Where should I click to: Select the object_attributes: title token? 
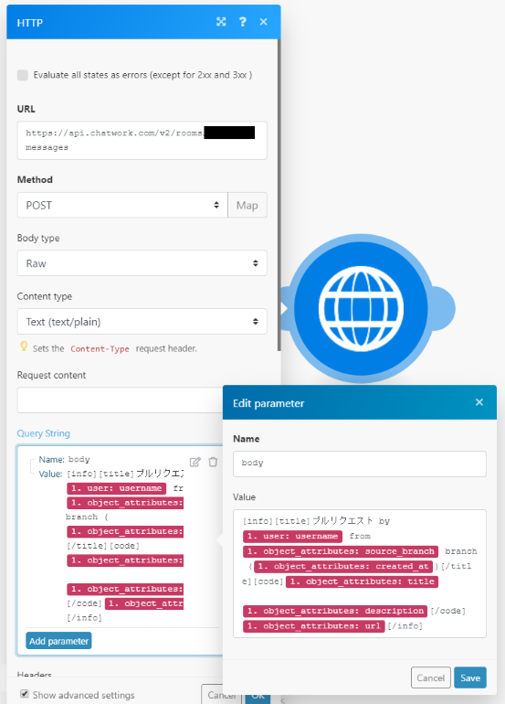[x=362, y=581]
